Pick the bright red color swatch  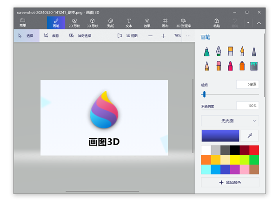[254, 150]
